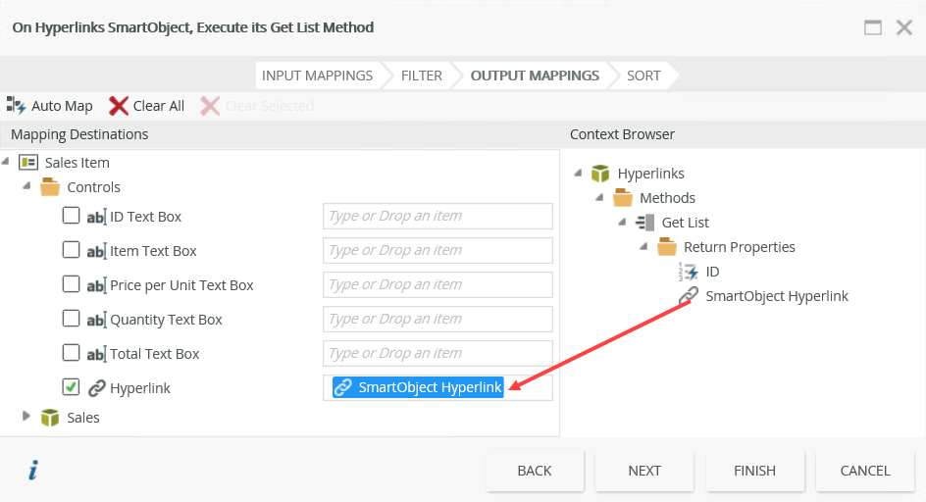
Task: Click the Back button
Action: 535,471
